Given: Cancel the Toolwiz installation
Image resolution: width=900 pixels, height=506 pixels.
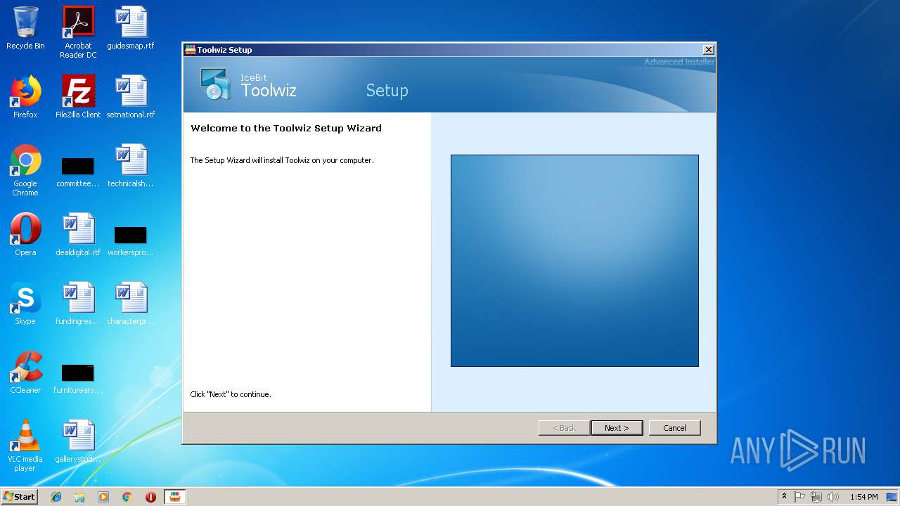Looking at the screenshot, I should [674, 428].
